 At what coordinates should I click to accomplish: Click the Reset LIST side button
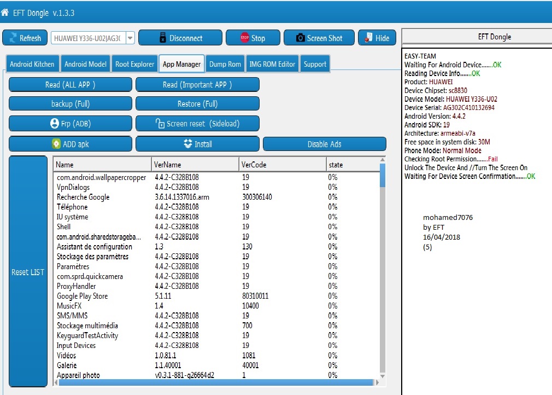28,272
